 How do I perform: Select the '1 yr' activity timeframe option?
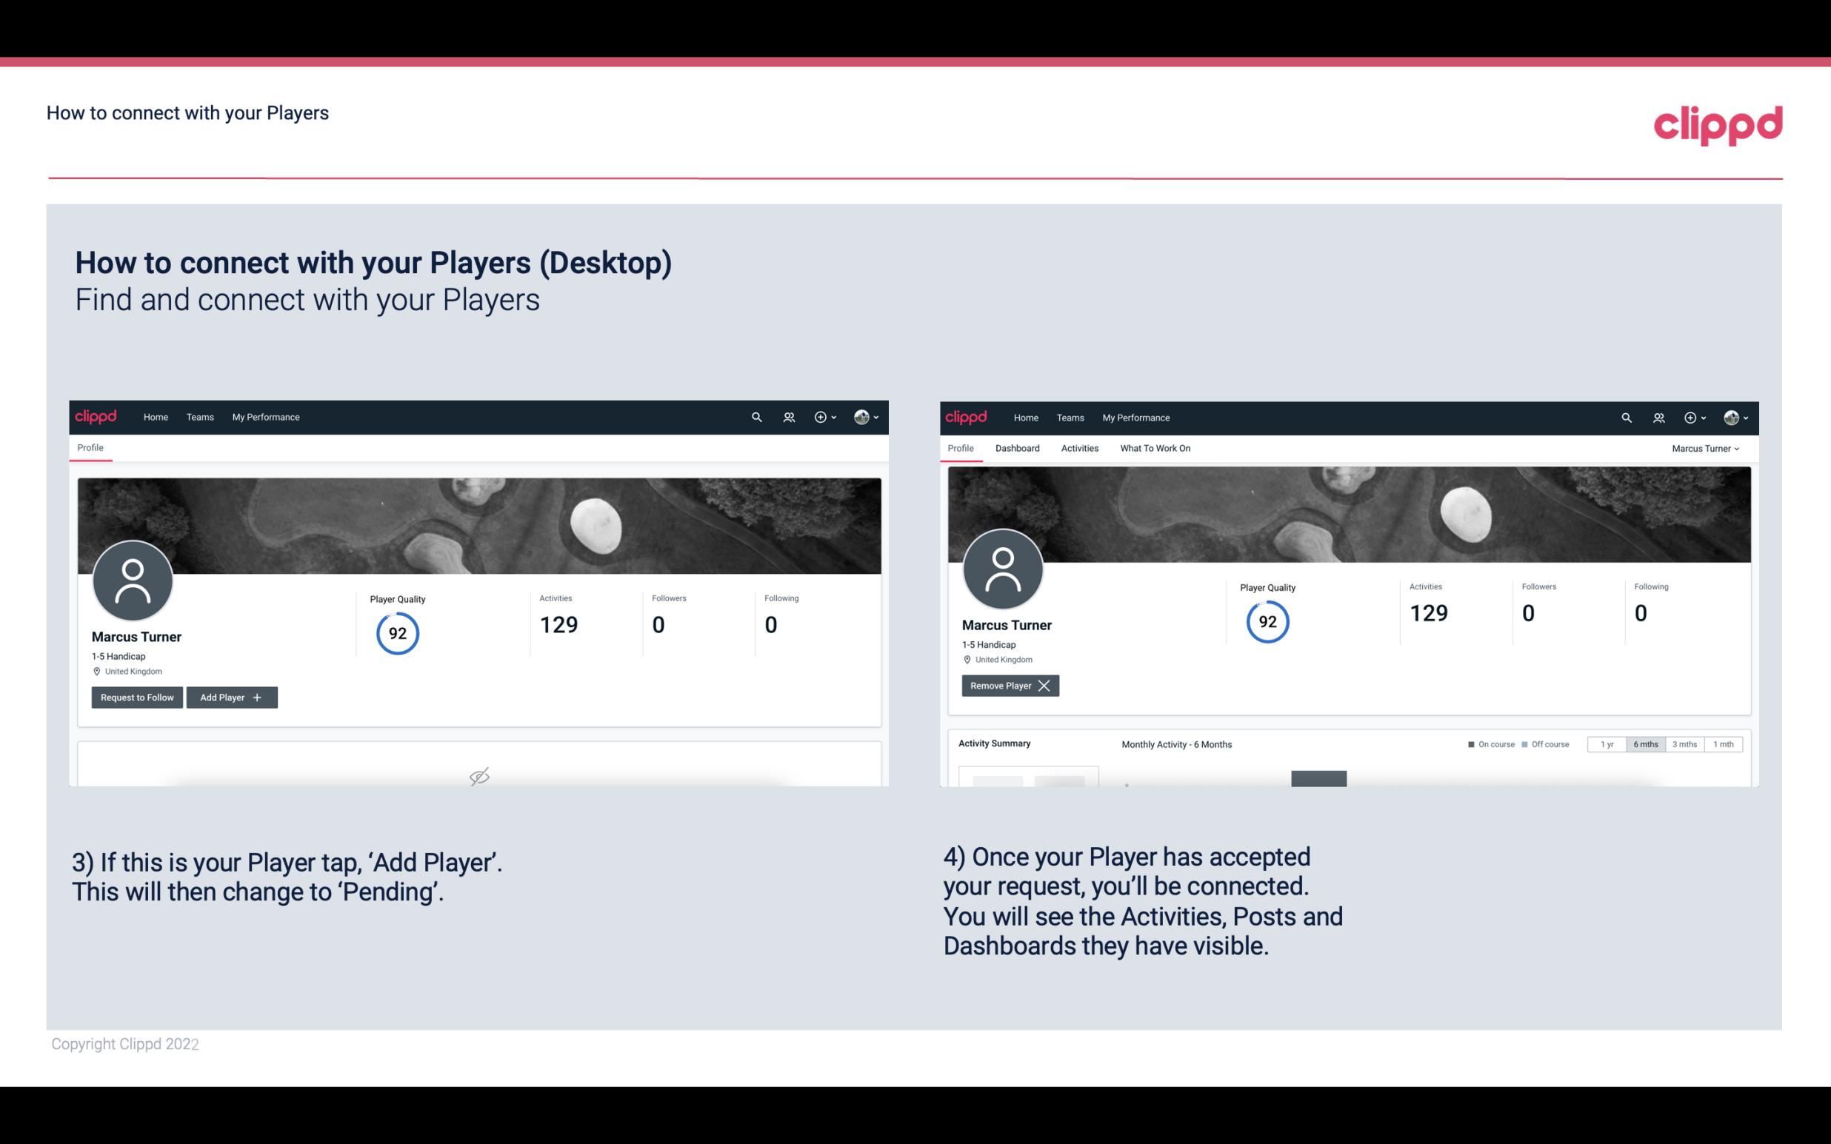click(x=1607, y=743)
